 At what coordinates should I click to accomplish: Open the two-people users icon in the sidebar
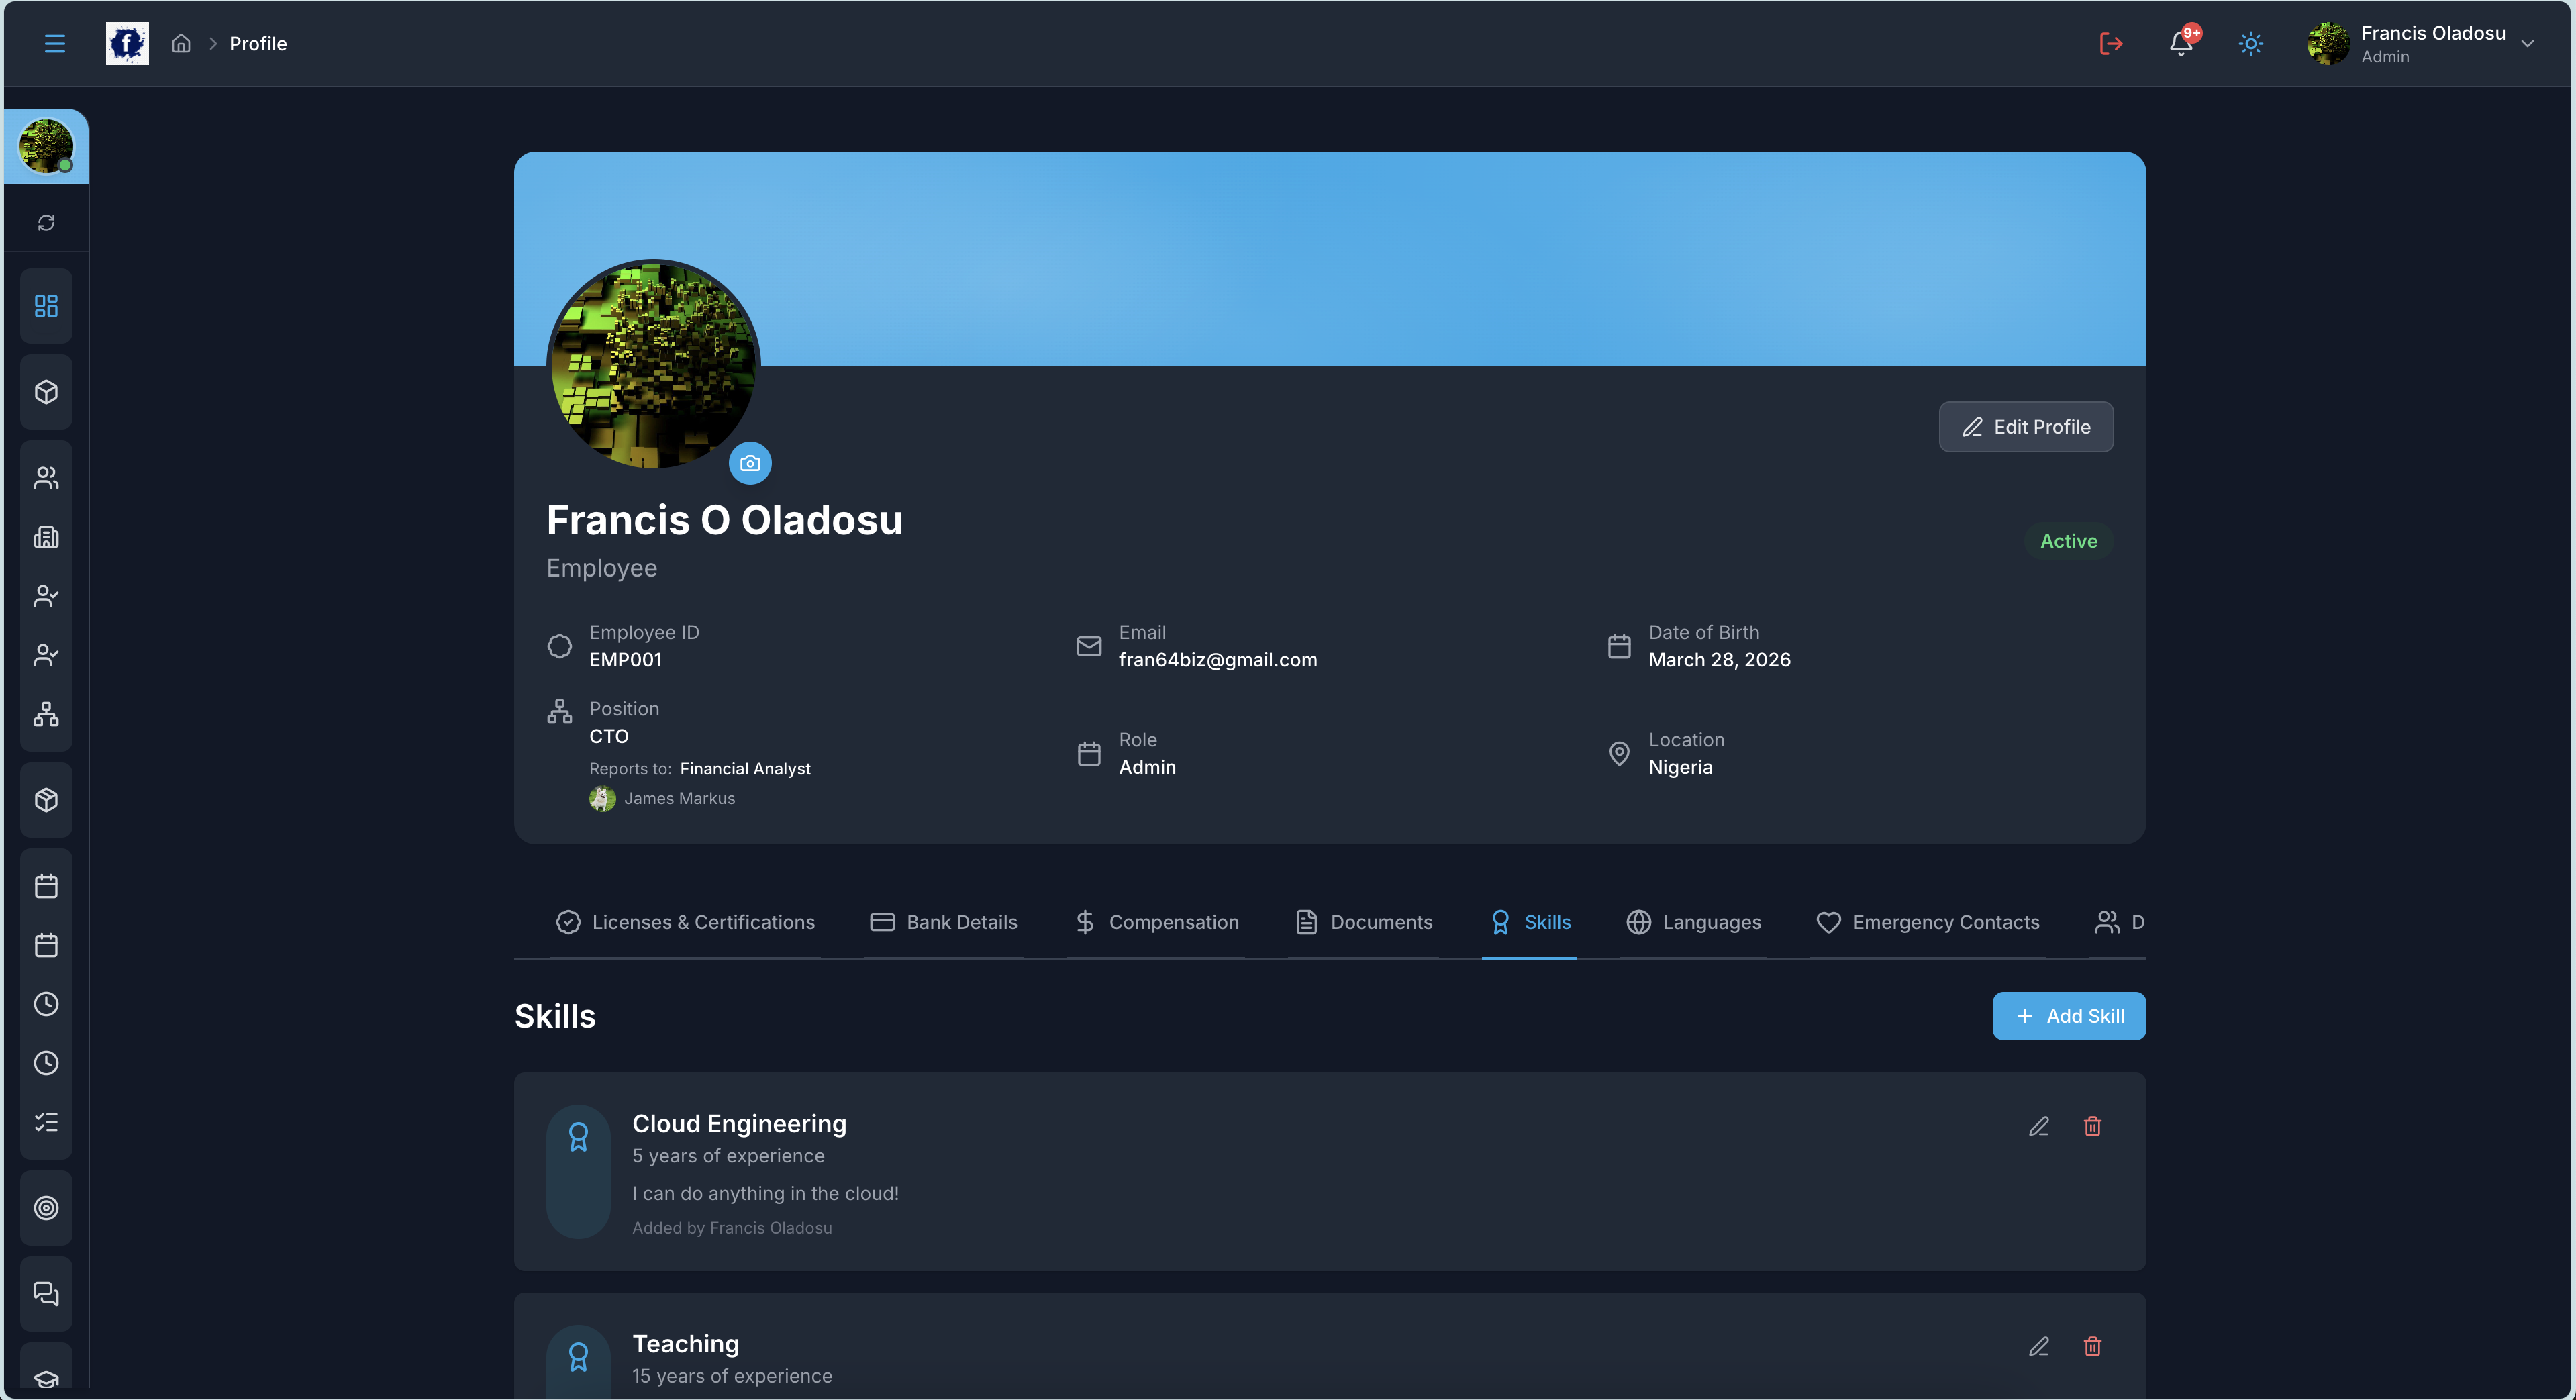pyautogui.click(x=46, y=478)
